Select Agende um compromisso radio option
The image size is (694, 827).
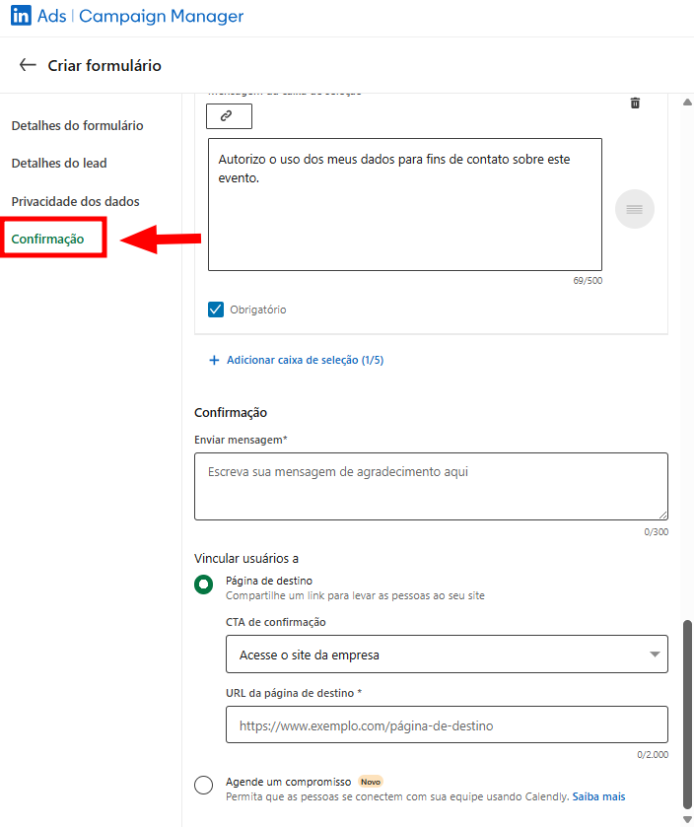(x=204, y=785)
